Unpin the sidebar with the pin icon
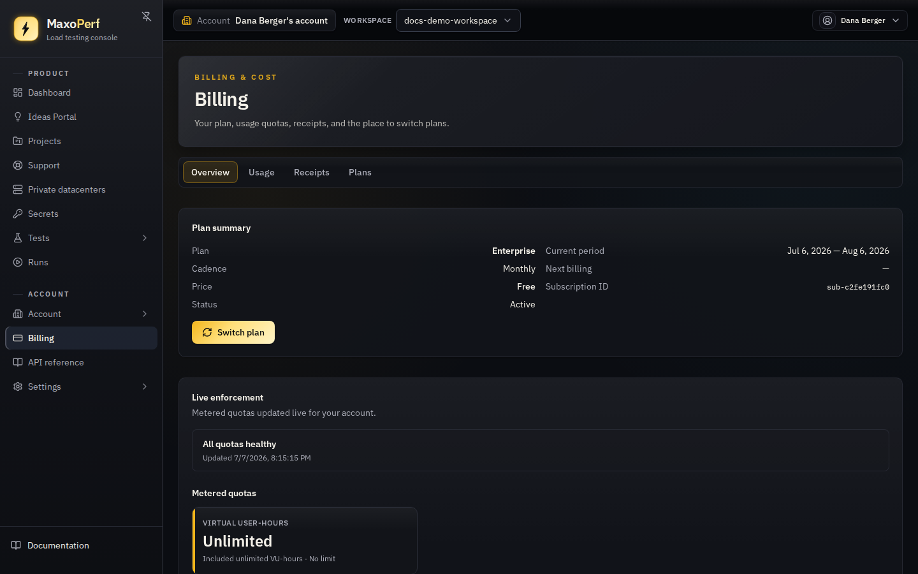 coord(147,17)
